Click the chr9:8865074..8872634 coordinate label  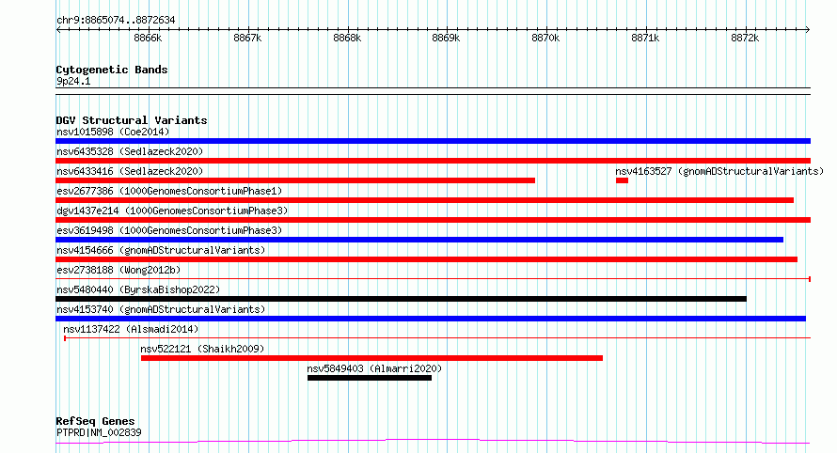pyautogui.click(x=116, y=20)
